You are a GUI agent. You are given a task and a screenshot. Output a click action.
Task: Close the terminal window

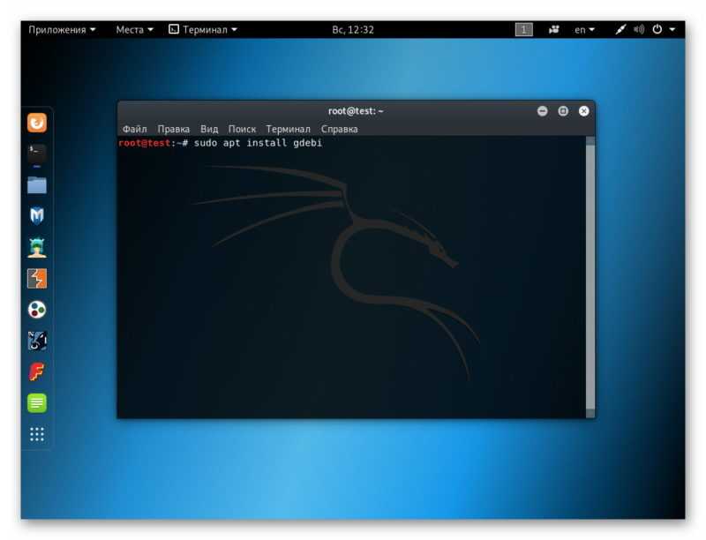tap(584, 110)
